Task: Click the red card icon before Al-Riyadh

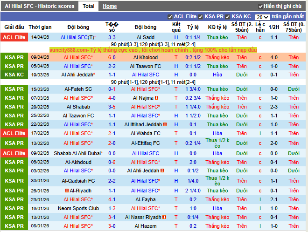Action: (x=67, y=191)
